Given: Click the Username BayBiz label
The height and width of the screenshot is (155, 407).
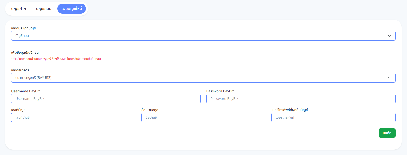Looking at the screenshot, I should 25,91.
